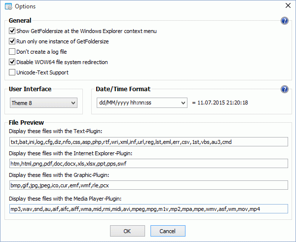Click the date preview text 11.07.2015 21:20:18
The width and height of the screenshot is (296, 242).
click(x=222, y=103)
